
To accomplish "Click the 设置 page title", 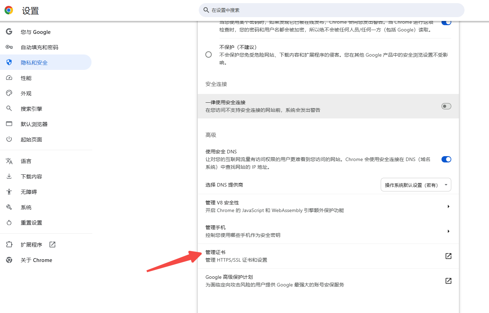I will [30, 11].
